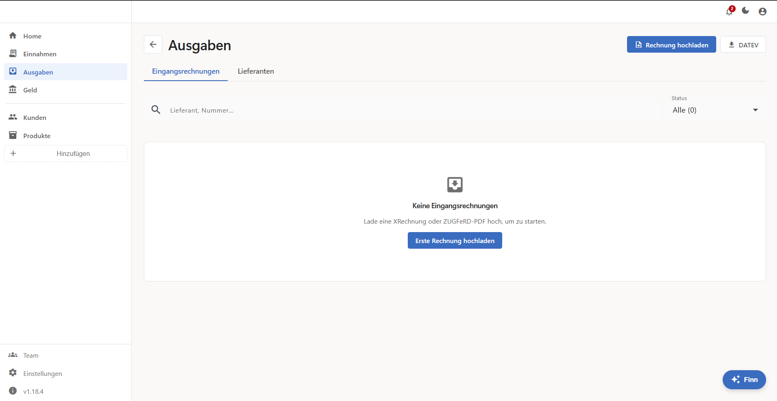This screenshot has height=401, width=777.
Task: Click the plus icon beside Hinzufügen
Action: [x=13, y=154]
